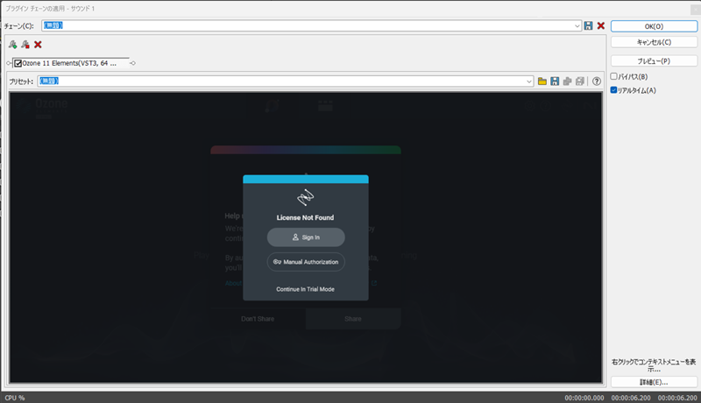Save the preset using the preset floppy icon
The image size is (701, 403).
pos(555,81)
